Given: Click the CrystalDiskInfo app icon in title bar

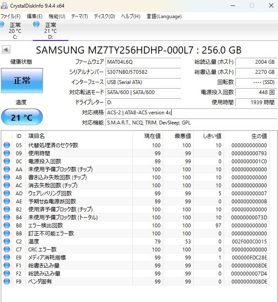Looking at the screenshot, I should 4,5.
